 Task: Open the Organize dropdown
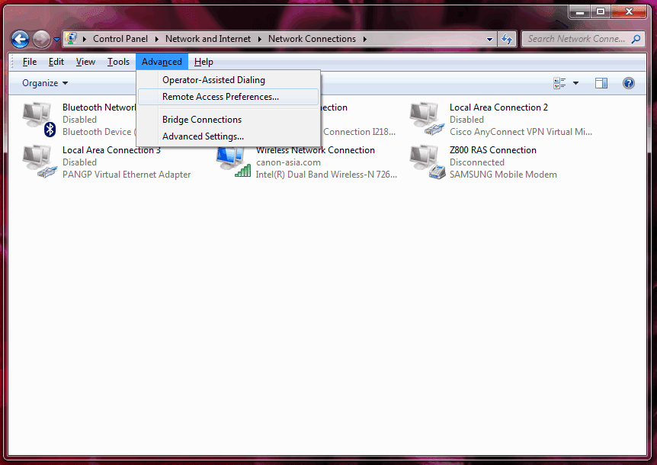pyautogui.click(x=45, y=83)
